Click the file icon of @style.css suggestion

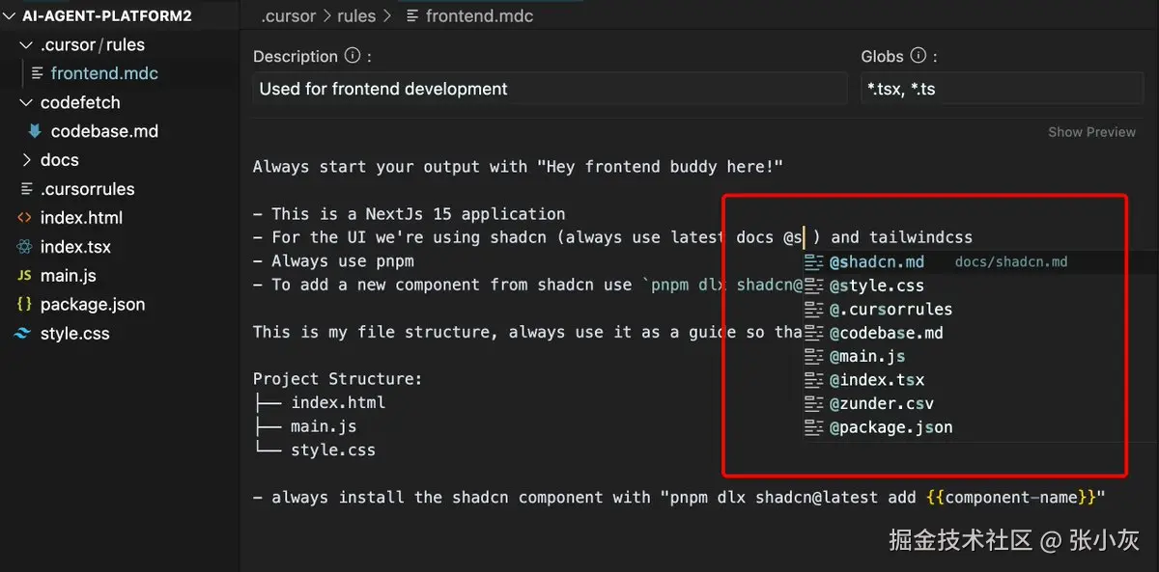[x=813, y=286]
